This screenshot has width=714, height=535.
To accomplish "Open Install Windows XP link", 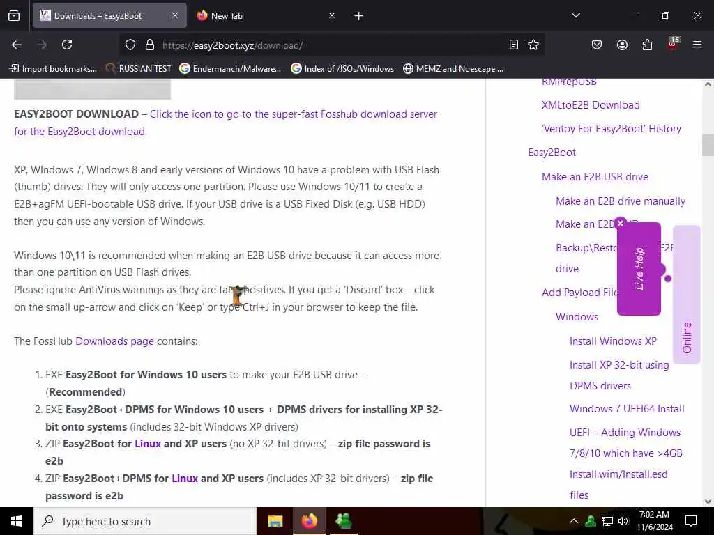I will click(x=614, y=341).
